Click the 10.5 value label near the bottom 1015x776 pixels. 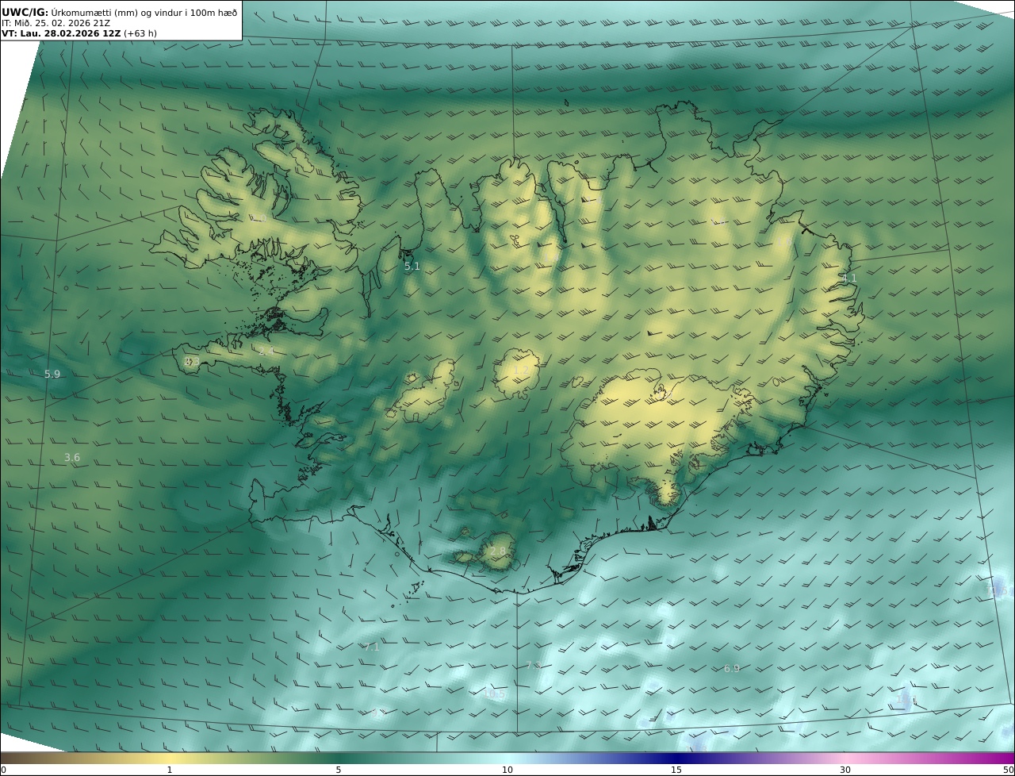(494, 694)
